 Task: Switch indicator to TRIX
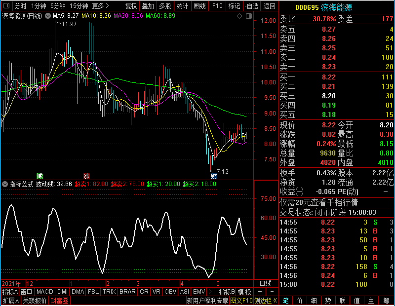pyautogui.click(x=109, y=292)
